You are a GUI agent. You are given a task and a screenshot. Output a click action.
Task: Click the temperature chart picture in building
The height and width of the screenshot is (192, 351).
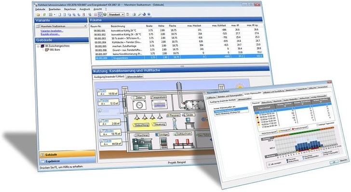tap(159, 104)
